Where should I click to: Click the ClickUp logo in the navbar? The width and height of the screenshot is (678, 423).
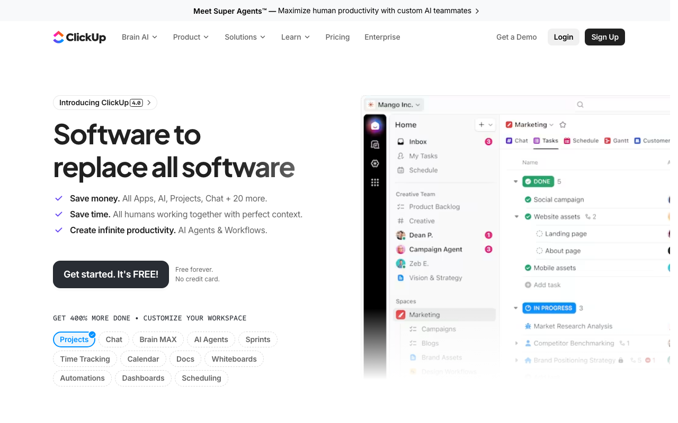[x=79, y=37]
